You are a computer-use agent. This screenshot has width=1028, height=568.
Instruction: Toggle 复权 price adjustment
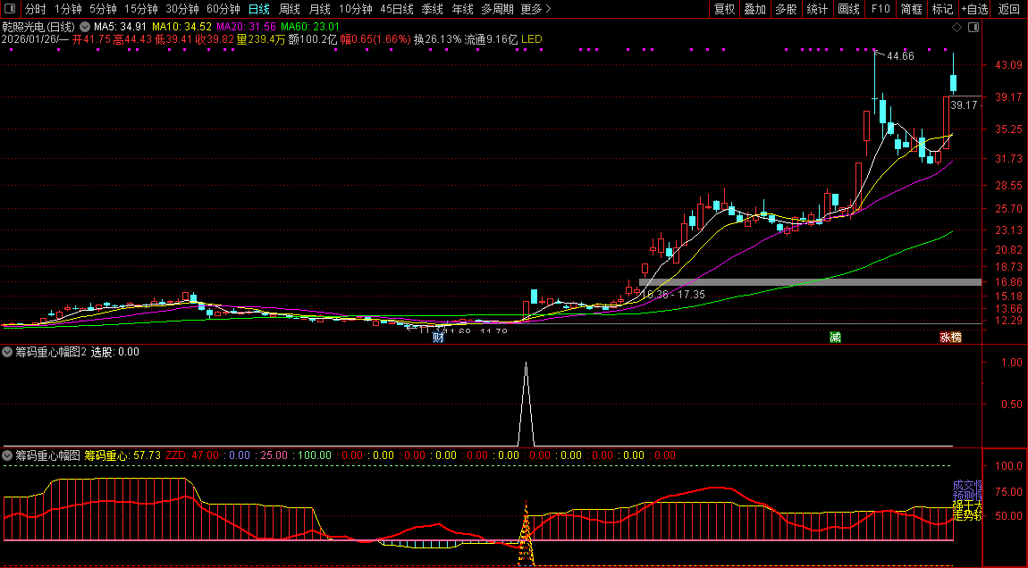[x=724, y=9]
